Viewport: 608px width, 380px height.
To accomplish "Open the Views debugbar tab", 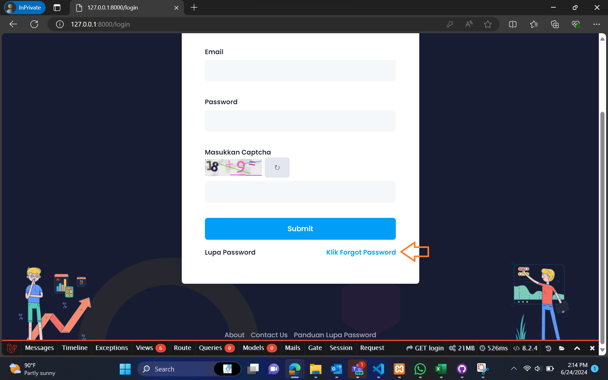I will (151, 348).
